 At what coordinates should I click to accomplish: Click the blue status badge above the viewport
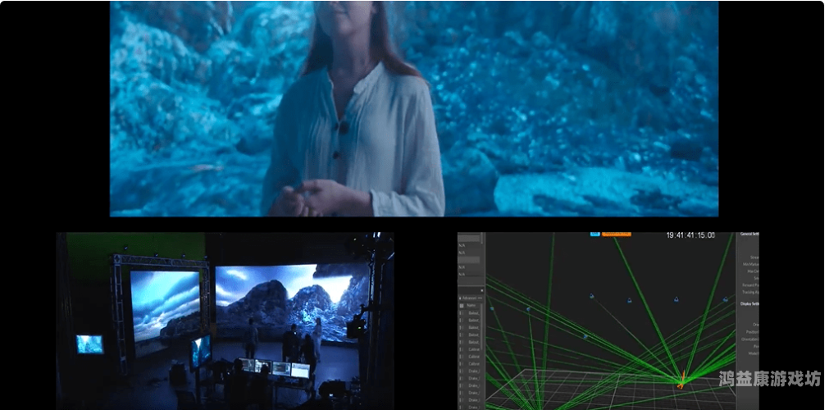(594, 234)
